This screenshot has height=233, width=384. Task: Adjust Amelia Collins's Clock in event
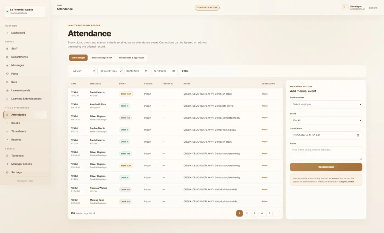(x=264, y=106)
